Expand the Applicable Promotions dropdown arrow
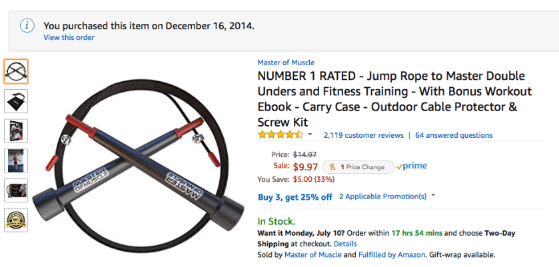Image resolution: width=559 pixels, height=267 pixels. 434,196
